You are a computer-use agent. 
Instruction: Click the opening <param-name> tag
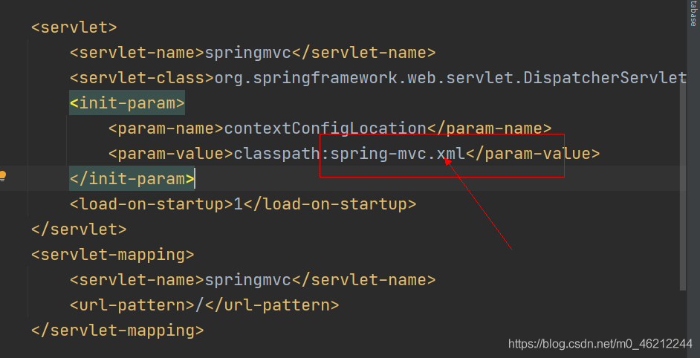166,128
